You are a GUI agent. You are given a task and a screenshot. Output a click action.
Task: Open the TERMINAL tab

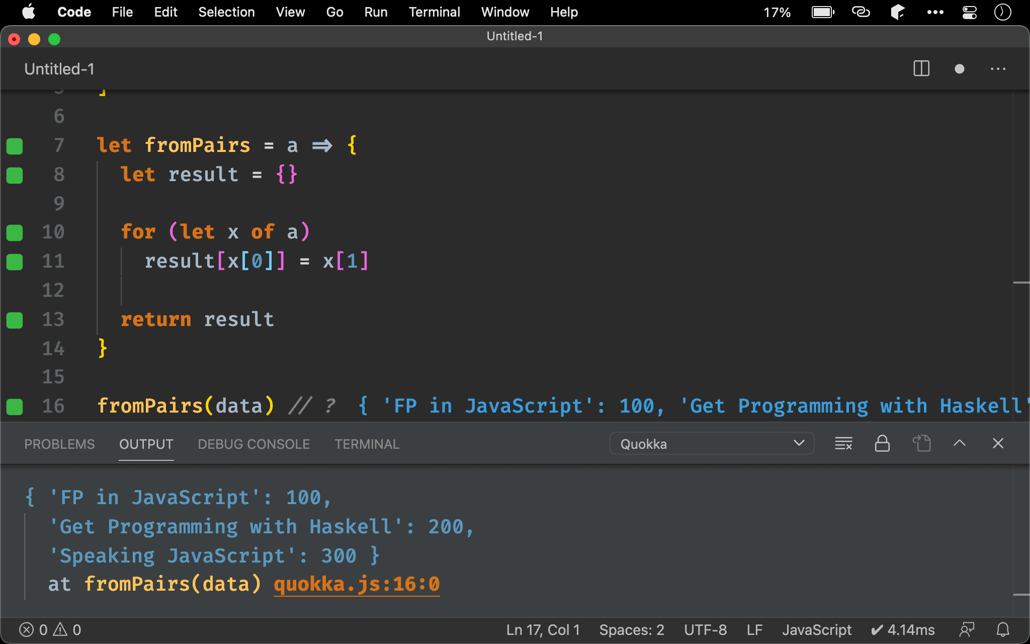367,444
